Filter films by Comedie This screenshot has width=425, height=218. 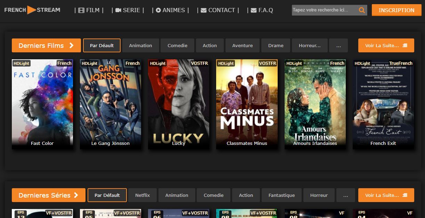[x=177, y=45]
